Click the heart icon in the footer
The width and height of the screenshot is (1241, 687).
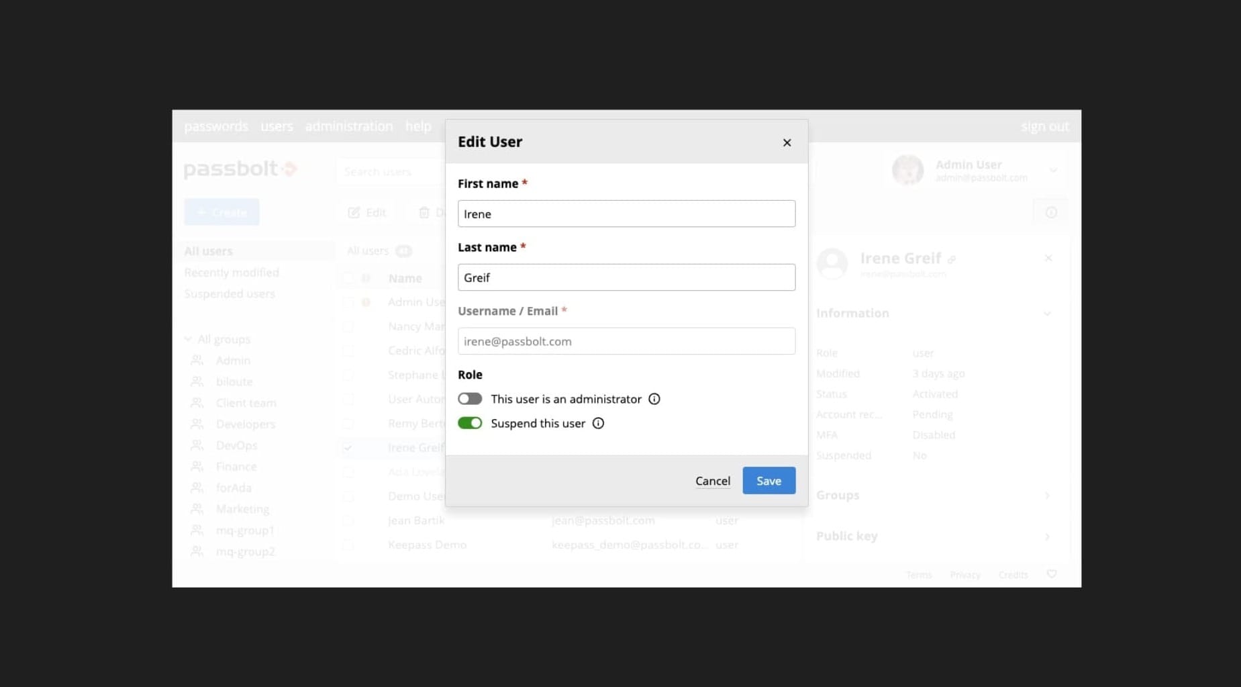click(x=1051, y=574)
